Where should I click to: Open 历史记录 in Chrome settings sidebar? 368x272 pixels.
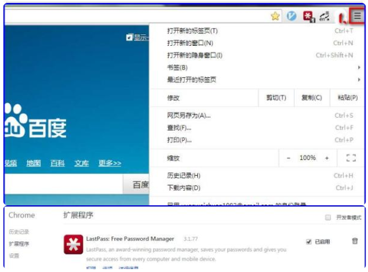19,232
